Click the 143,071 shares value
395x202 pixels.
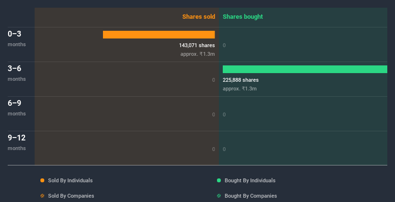point(197,45)
